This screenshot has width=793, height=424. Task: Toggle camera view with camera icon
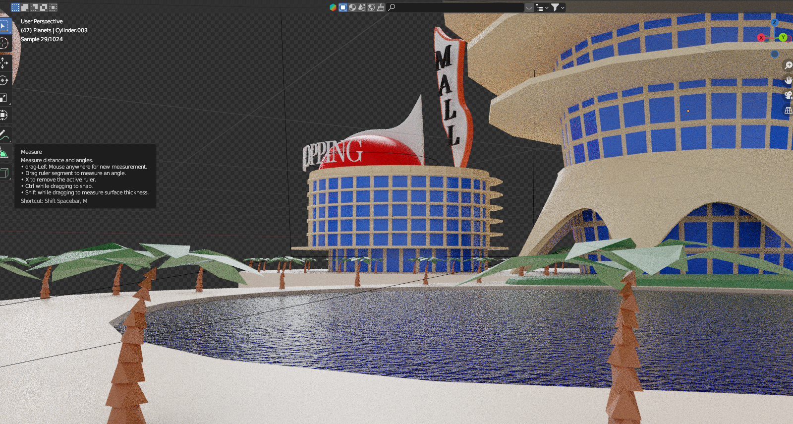(788, 95)
